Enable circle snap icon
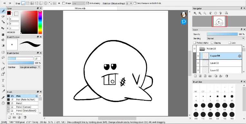The image size is (246, 124). [x=46, y=3]
